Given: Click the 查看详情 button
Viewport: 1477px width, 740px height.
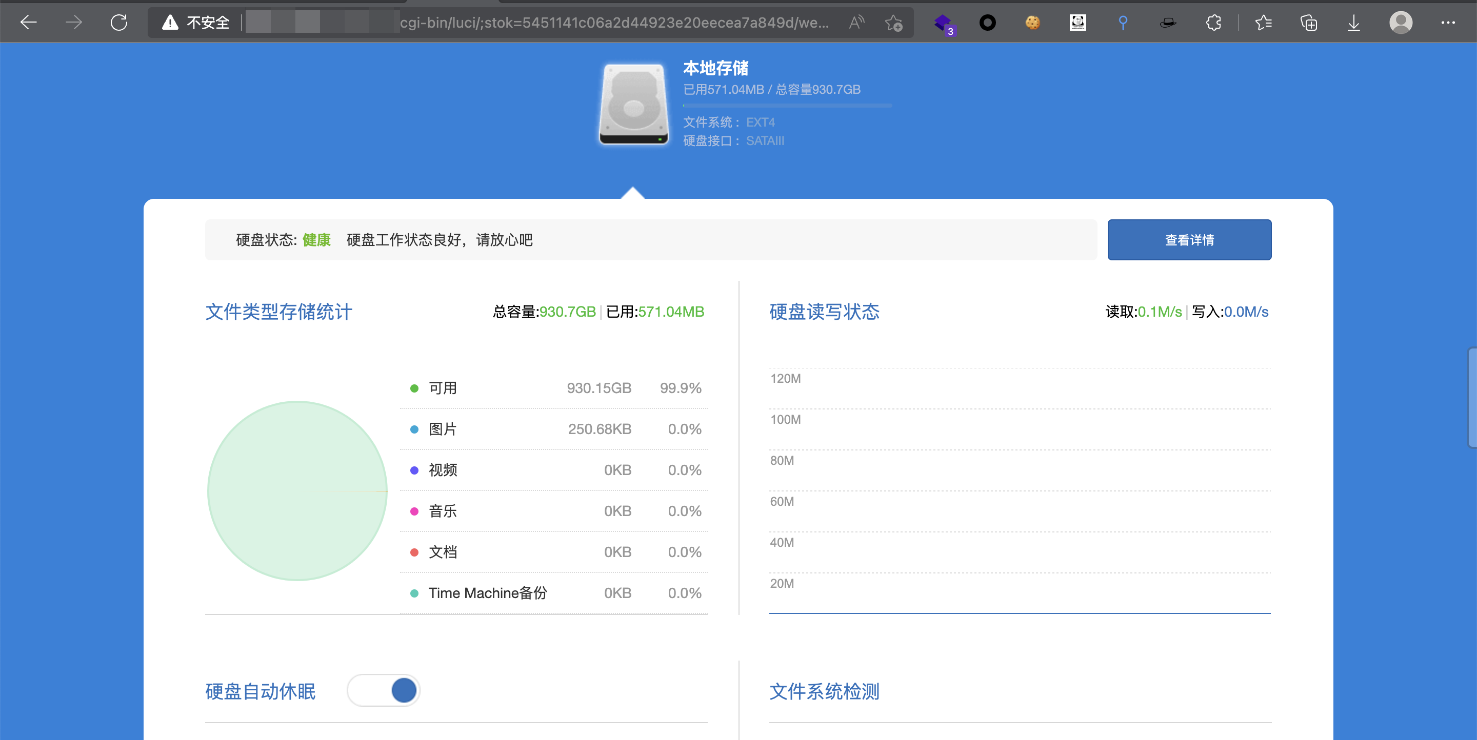Looking at the screenshot, I should [x=1189, y=240].
